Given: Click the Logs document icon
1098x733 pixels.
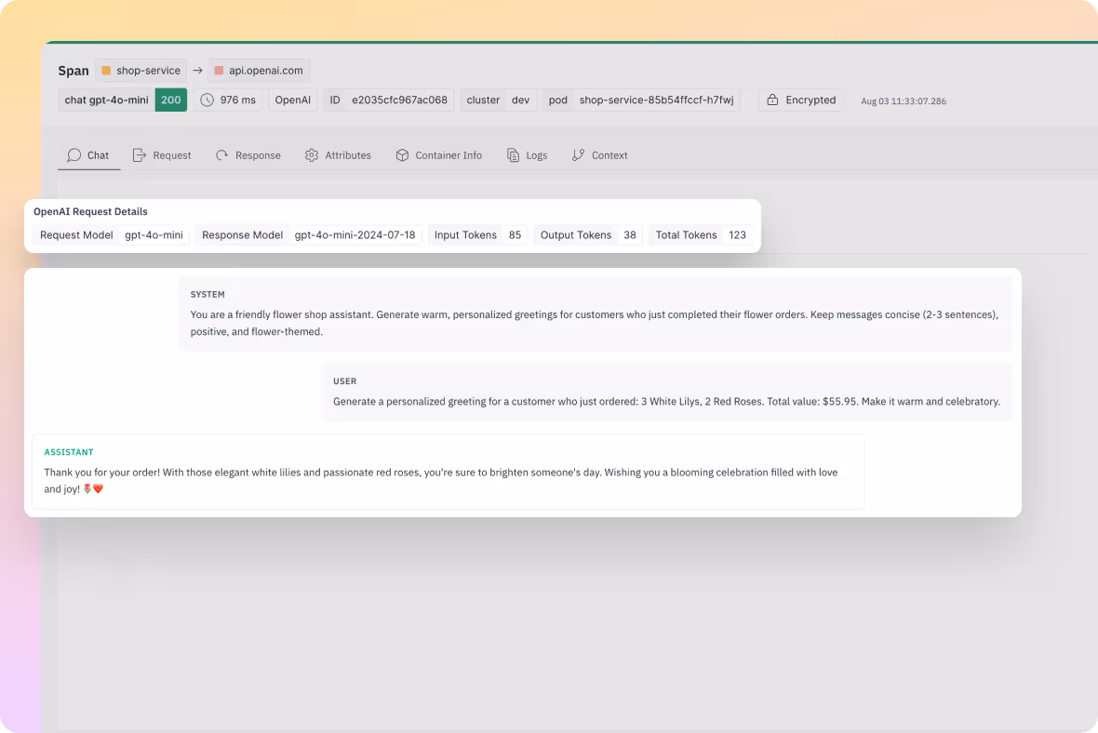Looking at the screenshot, I should tap(514, 155).
